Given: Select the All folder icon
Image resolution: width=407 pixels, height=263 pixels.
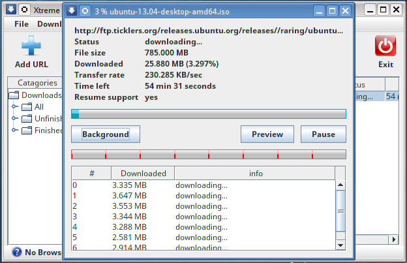Looking at the screenshot, I should tap(27, 107).
